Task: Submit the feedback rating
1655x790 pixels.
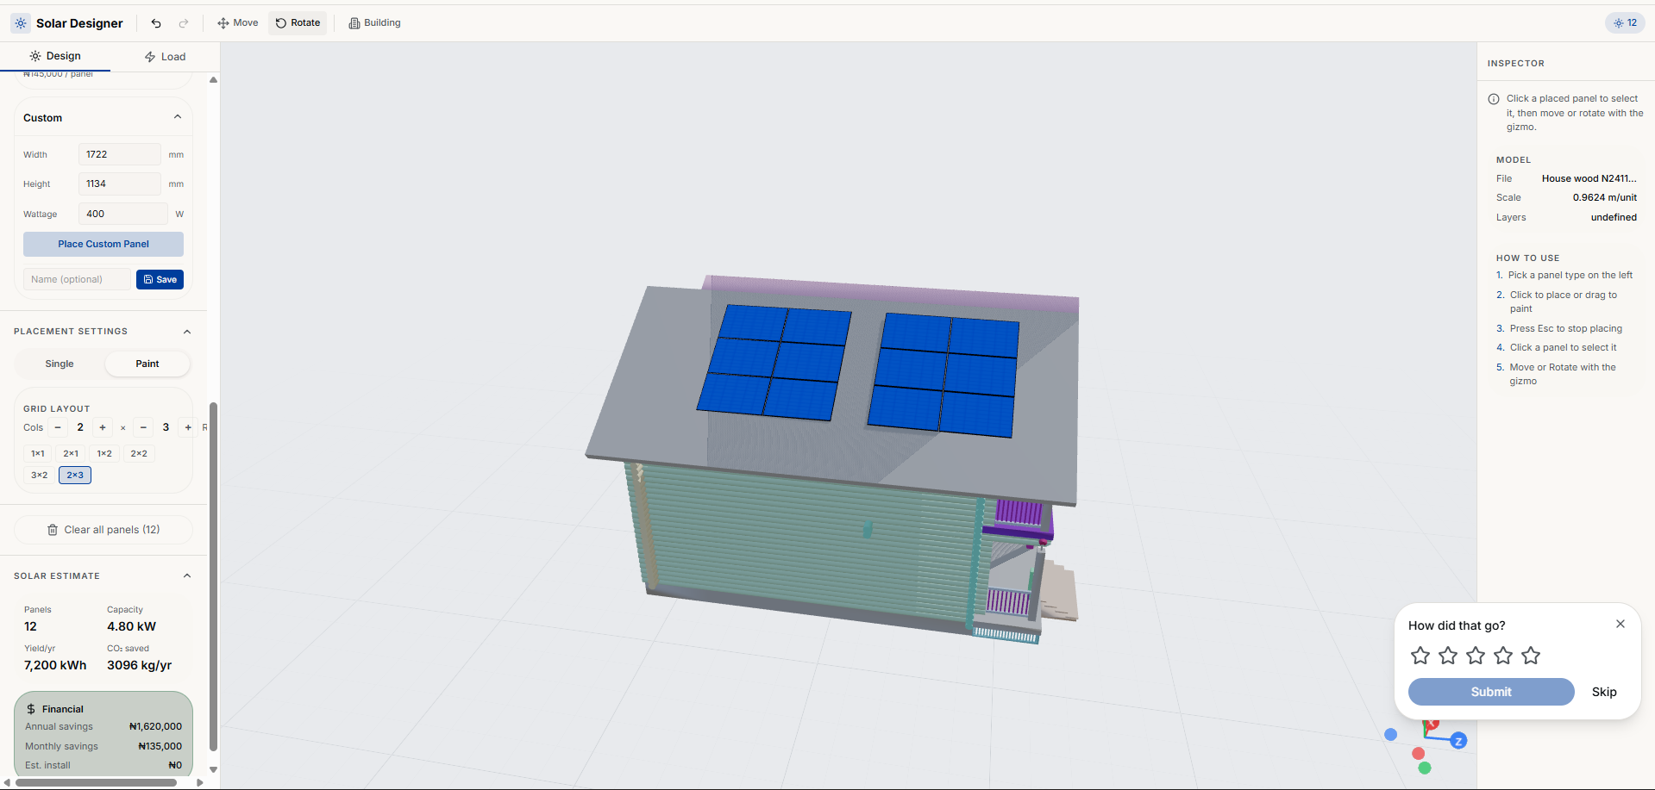Action: pos(1491,692)
